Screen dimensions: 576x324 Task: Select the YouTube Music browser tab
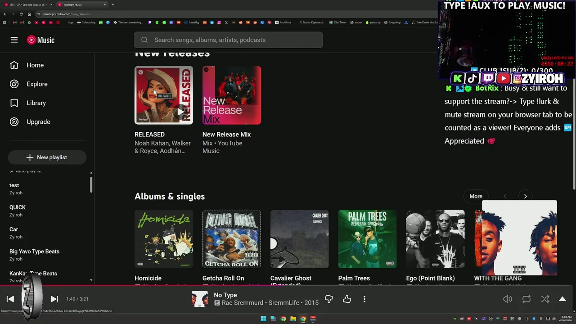click(x=81, y=4)
